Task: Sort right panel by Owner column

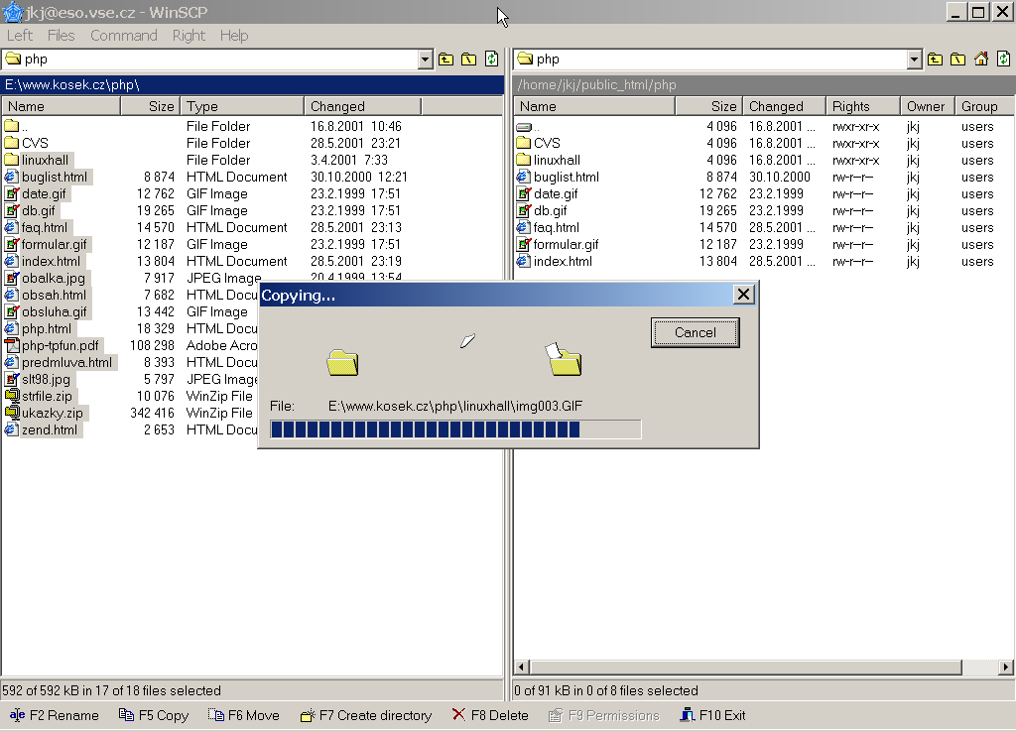Action: (928, 106)
